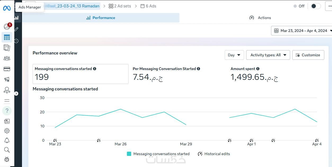Switch to the Actions tab
This screenshot has height=167, width=332.
pyautogui.click(x=260, y=18)
